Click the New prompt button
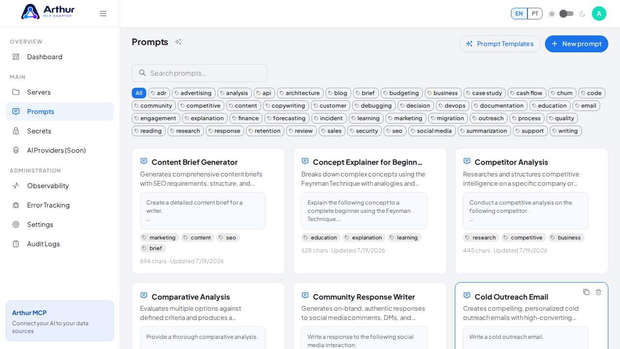The height and width of the screenshot is (349, 620). click(x=576, y=44)
